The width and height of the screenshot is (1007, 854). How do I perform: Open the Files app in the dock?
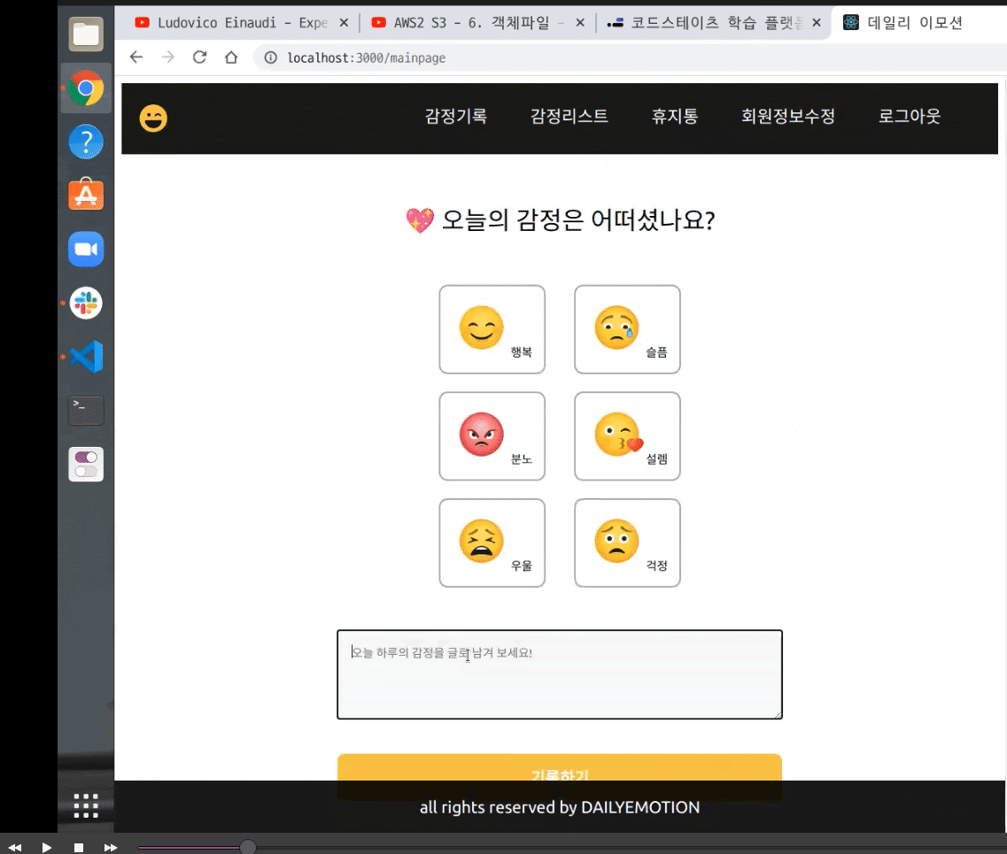(x=86, y=35)
